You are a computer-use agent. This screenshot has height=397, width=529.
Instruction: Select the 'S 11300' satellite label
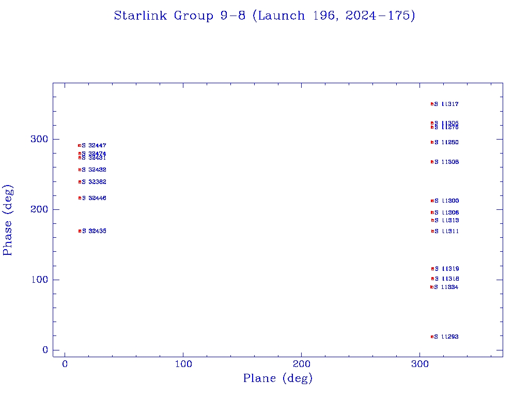tap(446, 201)
